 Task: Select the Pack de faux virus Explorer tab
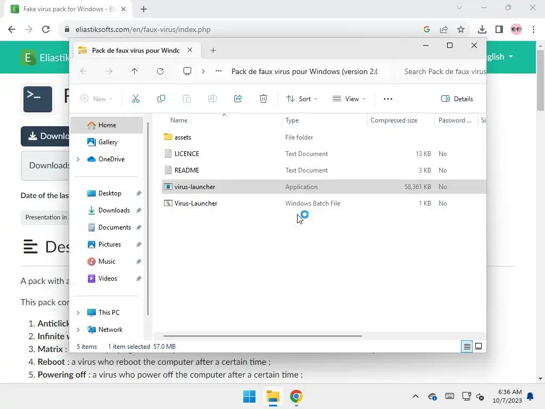point(136,51)
